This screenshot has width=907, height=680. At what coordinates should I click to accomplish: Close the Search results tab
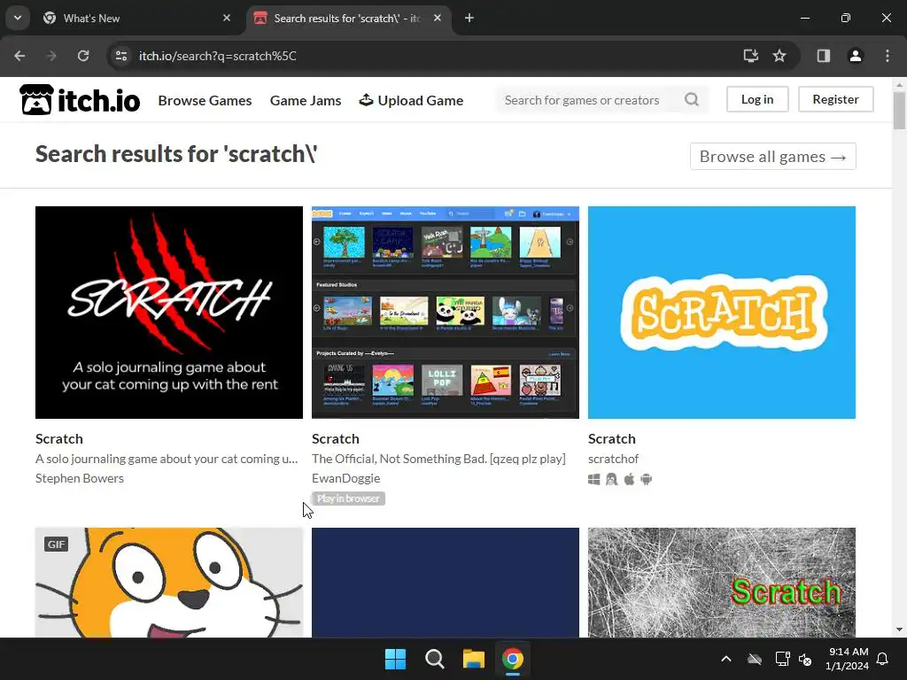tap(438, 18)
